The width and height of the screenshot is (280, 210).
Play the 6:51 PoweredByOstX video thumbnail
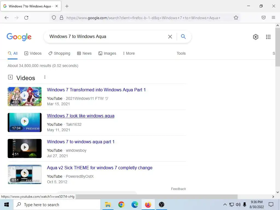pos(25,174)
